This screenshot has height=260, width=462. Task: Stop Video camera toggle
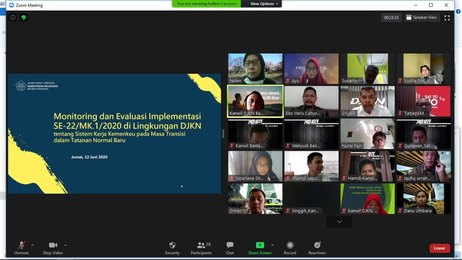point(53,248)
